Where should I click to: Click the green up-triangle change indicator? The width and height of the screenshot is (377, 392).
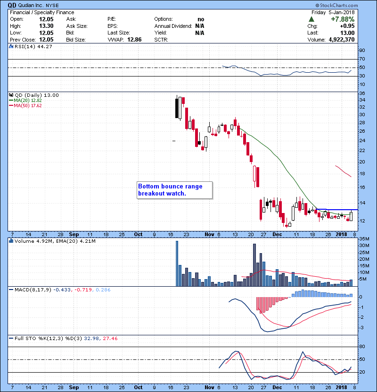pos(311,19)
